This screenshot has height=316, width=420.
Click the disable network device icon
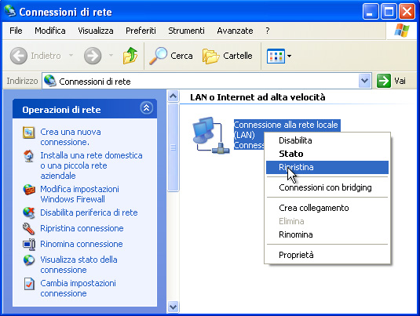pos(29,212)
